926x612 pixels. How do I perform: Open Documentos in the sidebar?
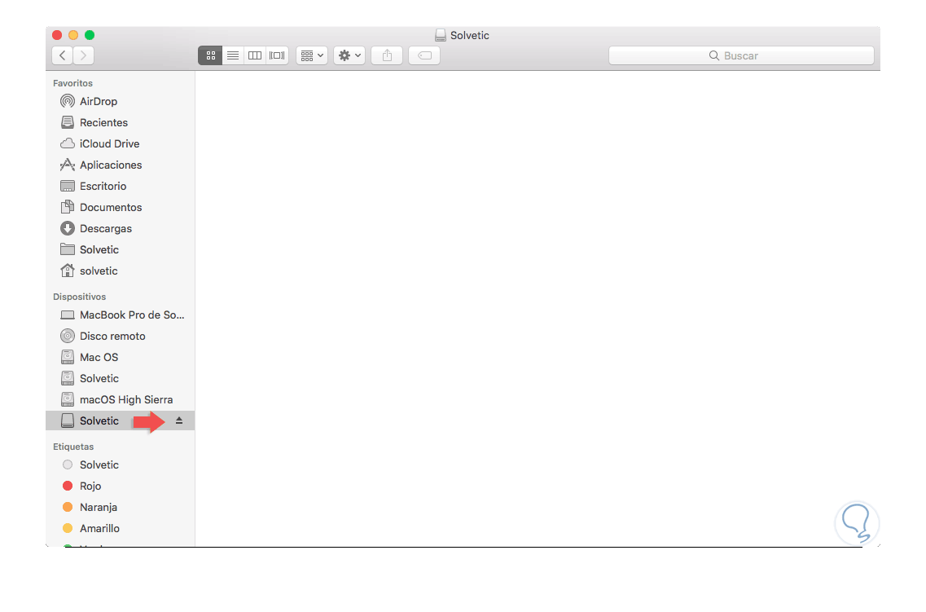(x=120, y=208)
